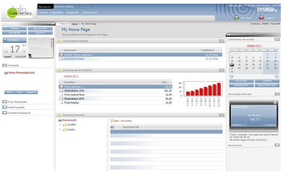Select day 11 in Ottobre 2011 calendar
284x173 pixels.
click(239, 61)
